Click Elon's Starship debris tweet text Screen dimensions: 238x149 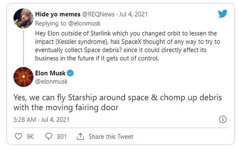click(118, 102)
